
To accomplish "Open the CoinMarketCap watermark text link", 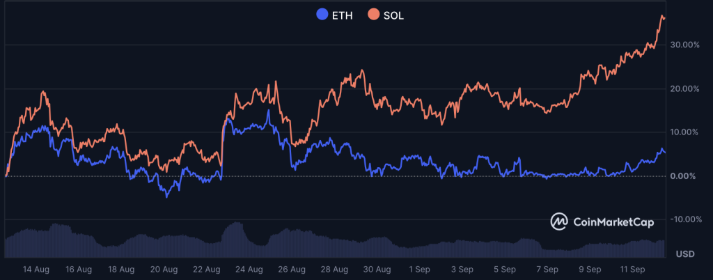I will (x=613, y=222).
